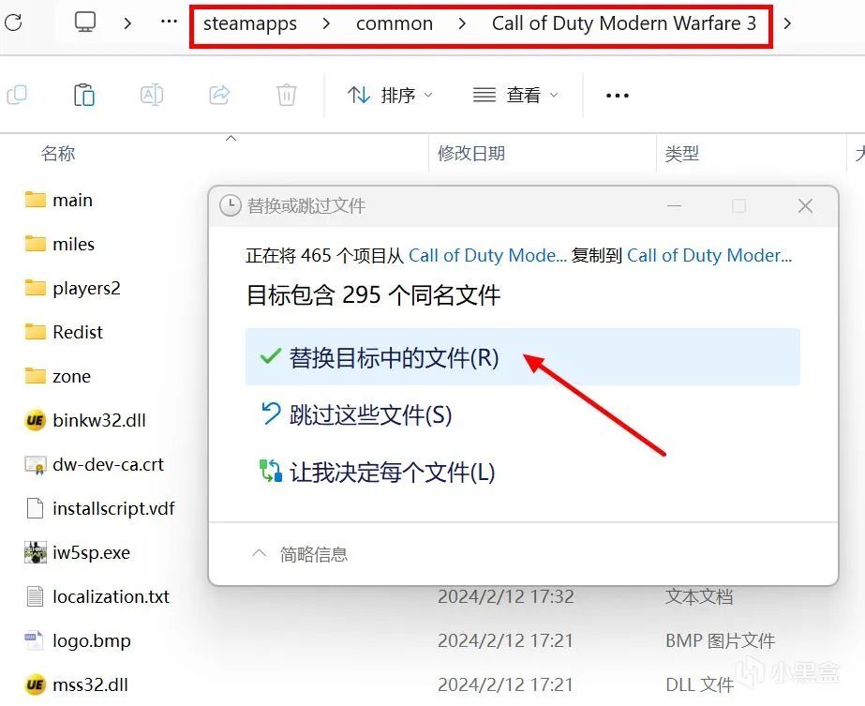865x706 pixels.
Task: Close the 替换或跳过文件 dialog
Action: tap(805, 206)
